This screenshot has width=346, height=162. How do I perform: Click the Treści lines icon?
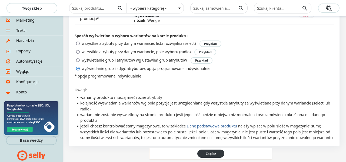coord(8,31)
